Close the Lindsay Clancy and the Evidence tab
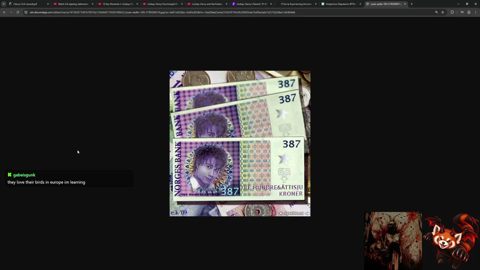 coord(226,4)
